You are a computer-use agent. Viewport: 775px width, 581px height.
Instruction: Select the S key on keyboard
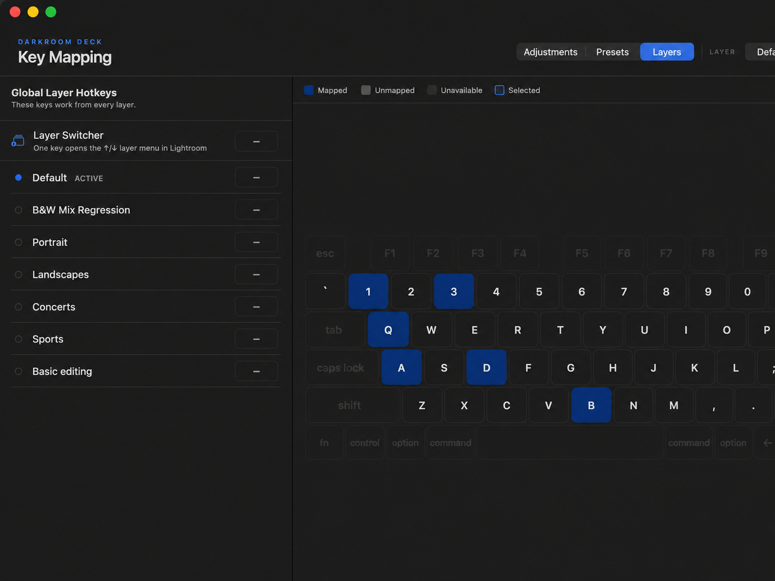coord(444,368)
